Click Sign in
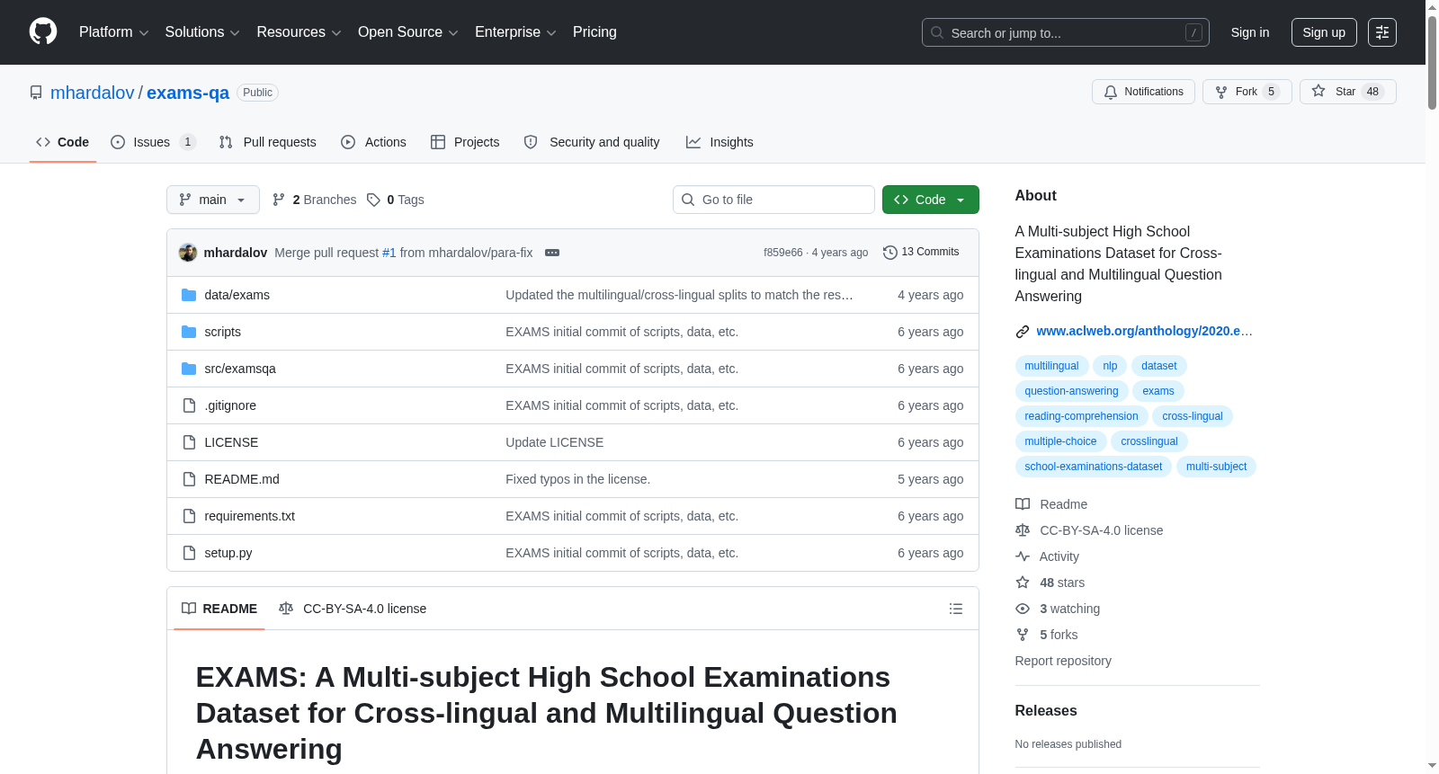Screen dimensions: 1439x774 [x=1250, y=32]
